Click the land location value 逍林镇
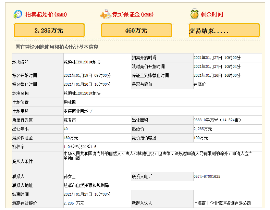 click(70, 102)
